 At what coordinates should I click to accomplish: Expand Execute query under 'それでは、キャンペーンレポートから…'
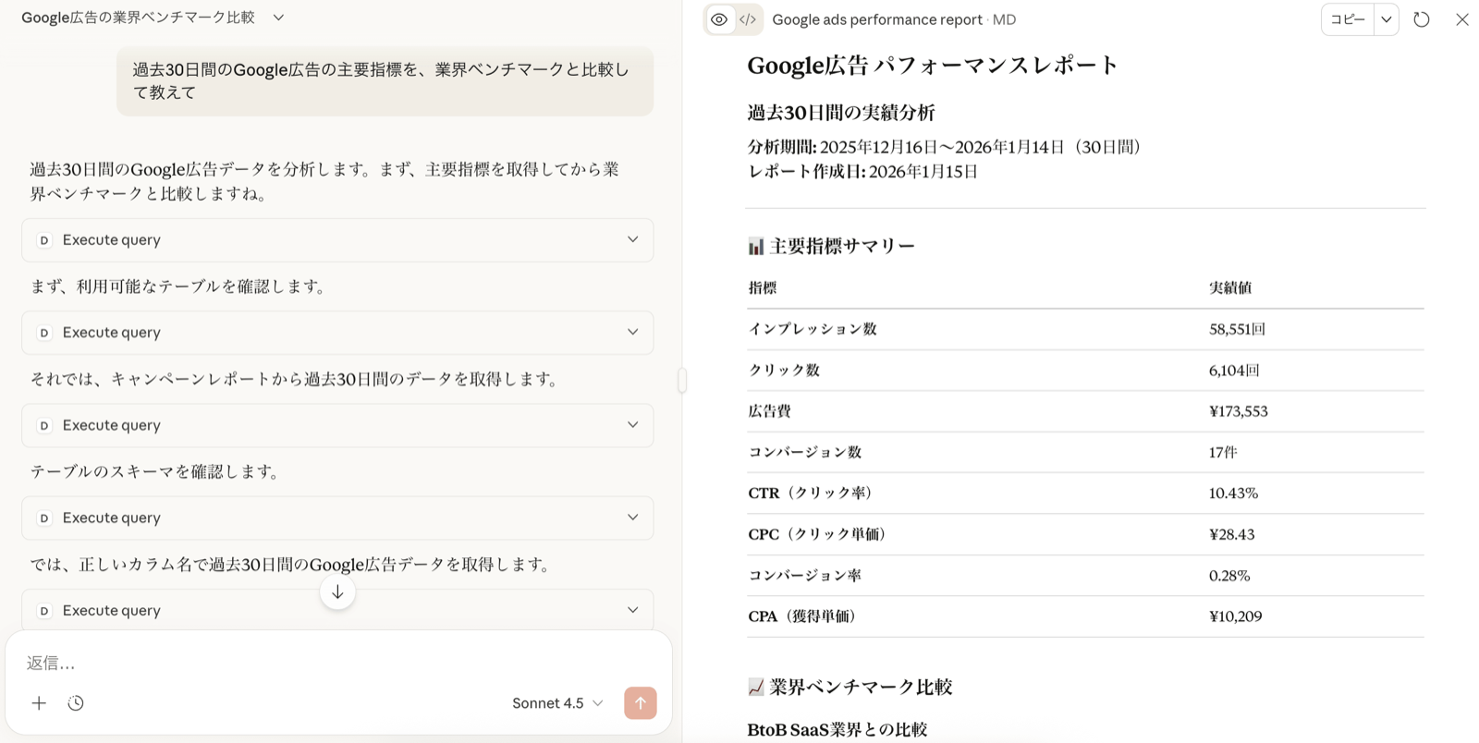pyautogui.click(x=337, y=425)
